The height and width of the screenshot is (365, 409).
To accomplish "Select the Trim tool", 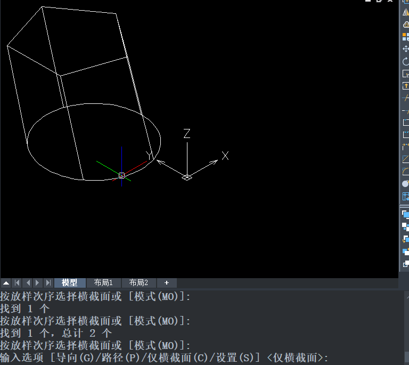I will click(406, 98).
